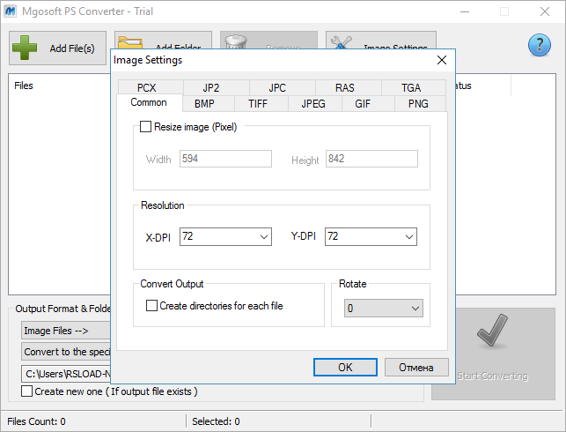Close the Mgosoft PS Converter window
566x432 pixels.
[x=545, y=11]
